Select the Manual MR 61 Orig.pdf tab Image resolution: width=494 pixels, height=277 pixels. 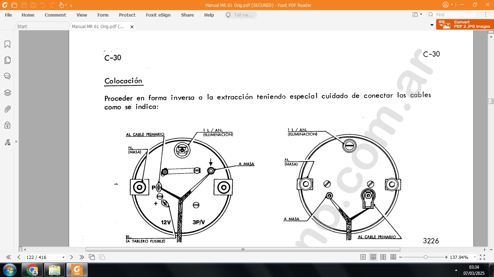pyautogui.click(x=98, y=26)
